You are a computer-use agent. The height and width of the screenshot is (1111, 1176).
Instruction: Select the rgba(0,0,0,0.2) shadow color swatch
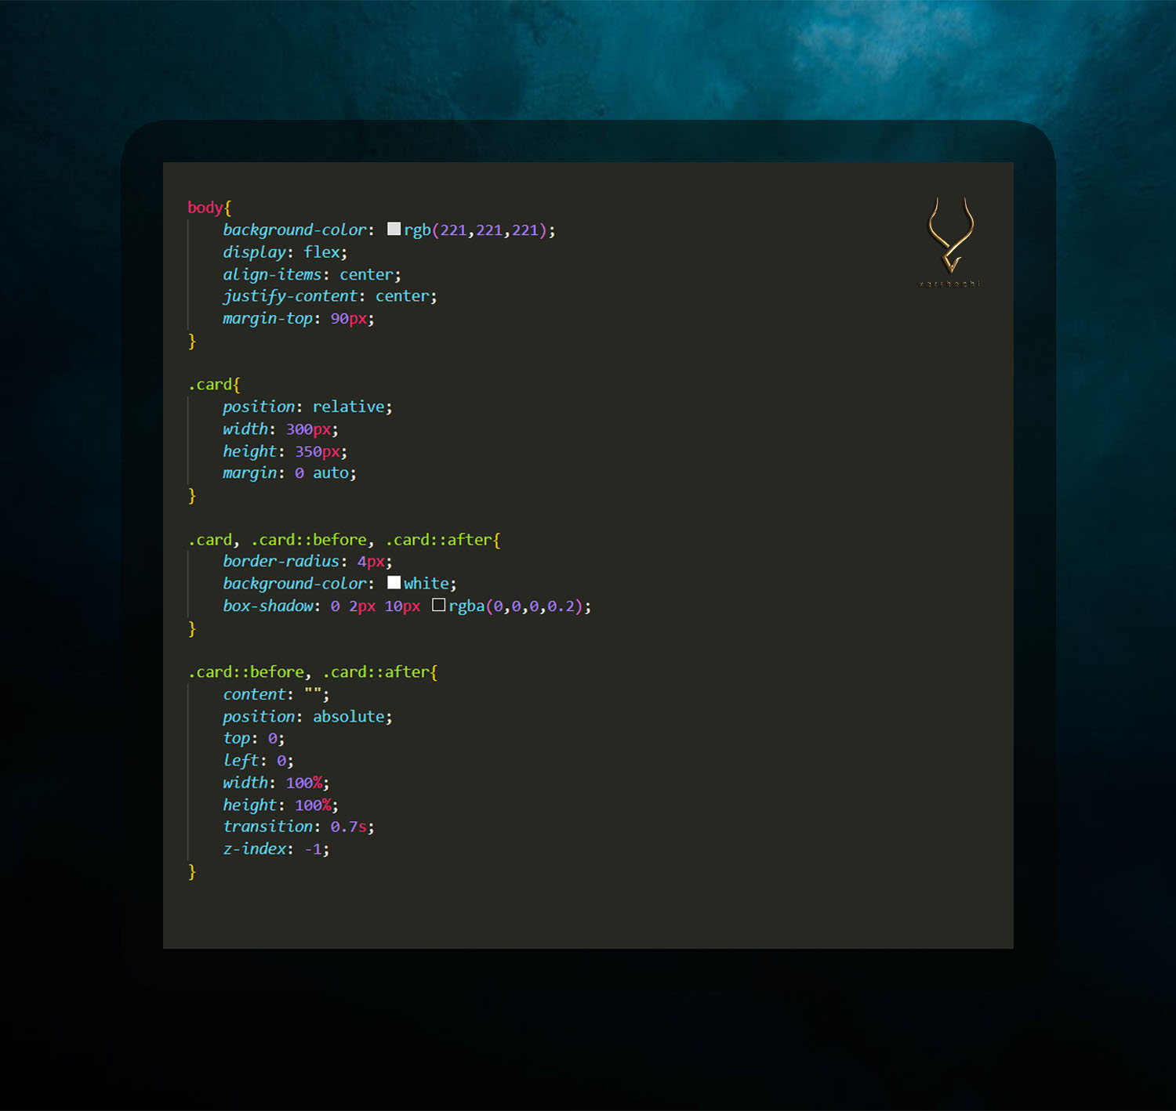pyautogui.click(x=438, y=605)
